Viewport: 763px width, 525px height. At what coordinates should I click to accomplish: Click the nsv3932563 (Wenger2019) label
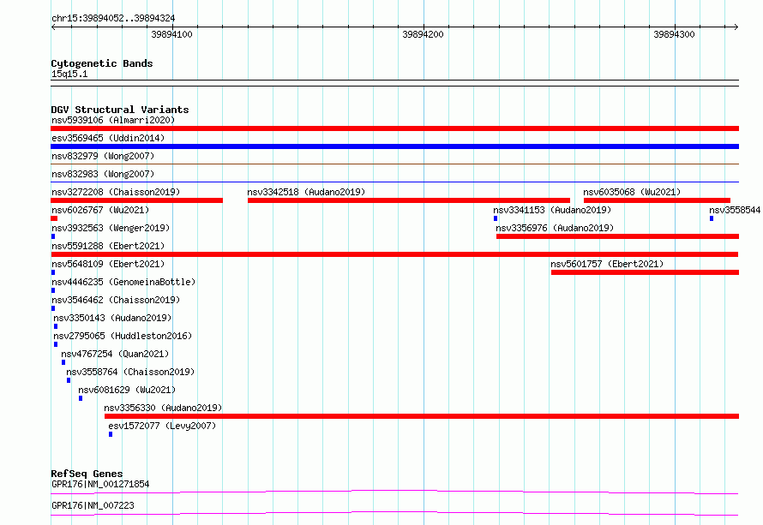pos(111,228)
